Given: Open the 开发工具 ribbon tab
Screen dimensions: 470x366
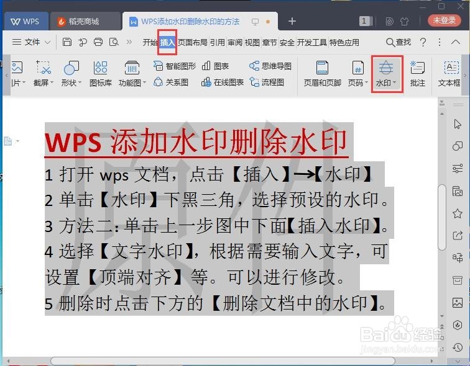Looking at the screenshot, I should pos(311,42).
